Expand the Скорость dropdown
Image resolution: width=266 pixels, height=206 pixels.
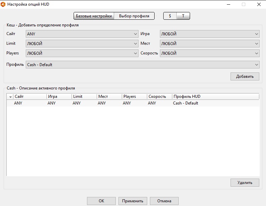click(210, 53)
